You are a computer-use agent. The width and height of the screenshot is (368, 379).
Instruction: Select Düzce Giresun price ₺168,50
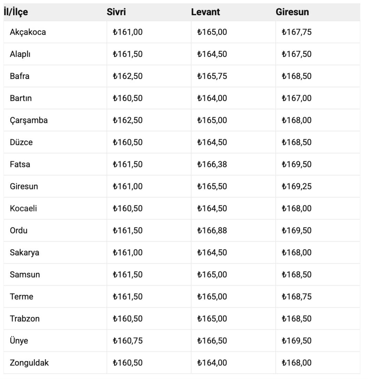tap(297, 142)
